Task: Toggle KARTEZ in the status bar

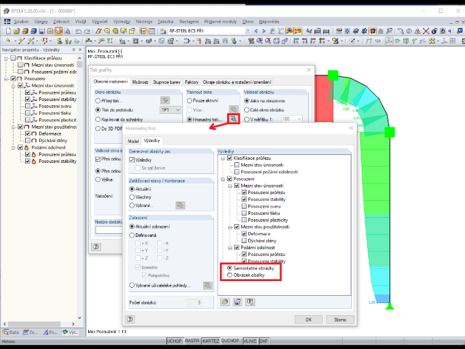Action: (x=210, y=341)
